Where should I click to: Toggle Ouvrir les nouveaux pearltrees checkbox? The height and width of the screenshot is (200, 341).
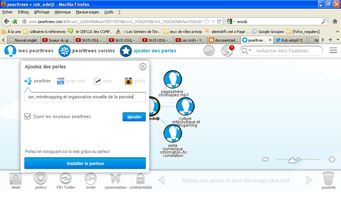pos(27,116)
